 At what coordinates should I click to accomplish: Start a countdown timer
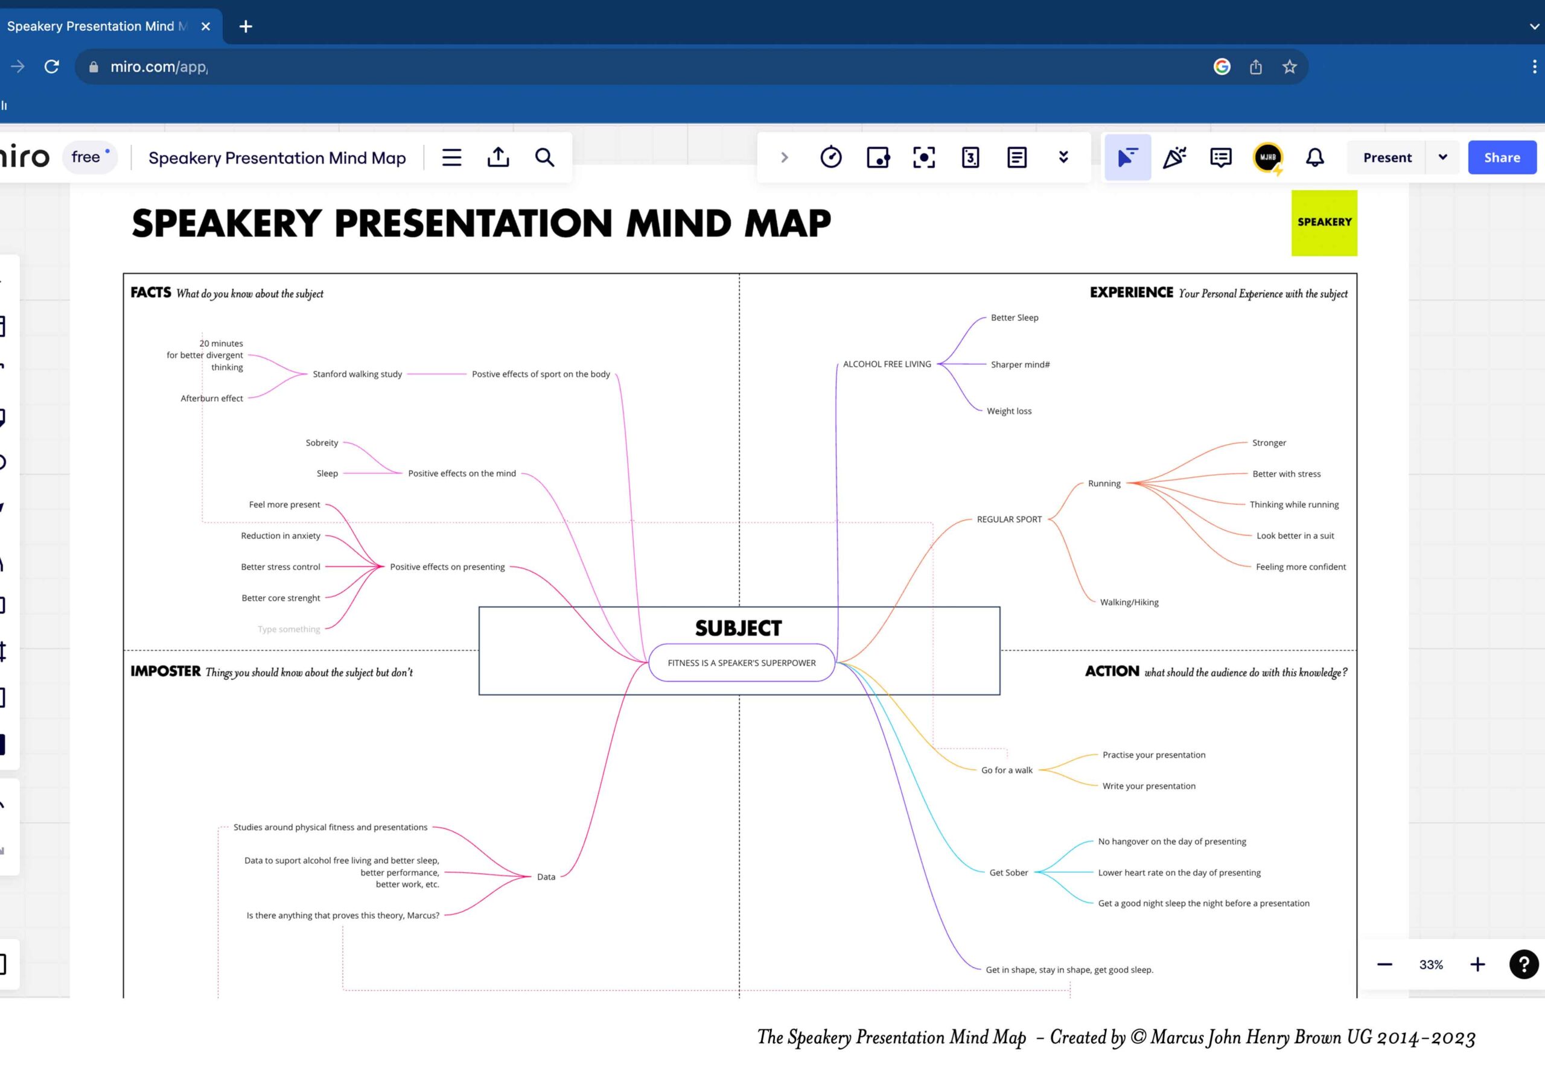click(x=832, y=157)
